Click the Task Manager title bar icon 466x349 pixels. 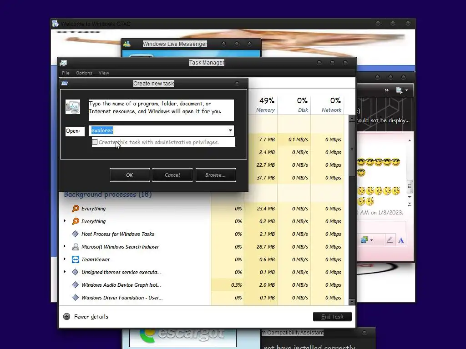coord(63,63)
